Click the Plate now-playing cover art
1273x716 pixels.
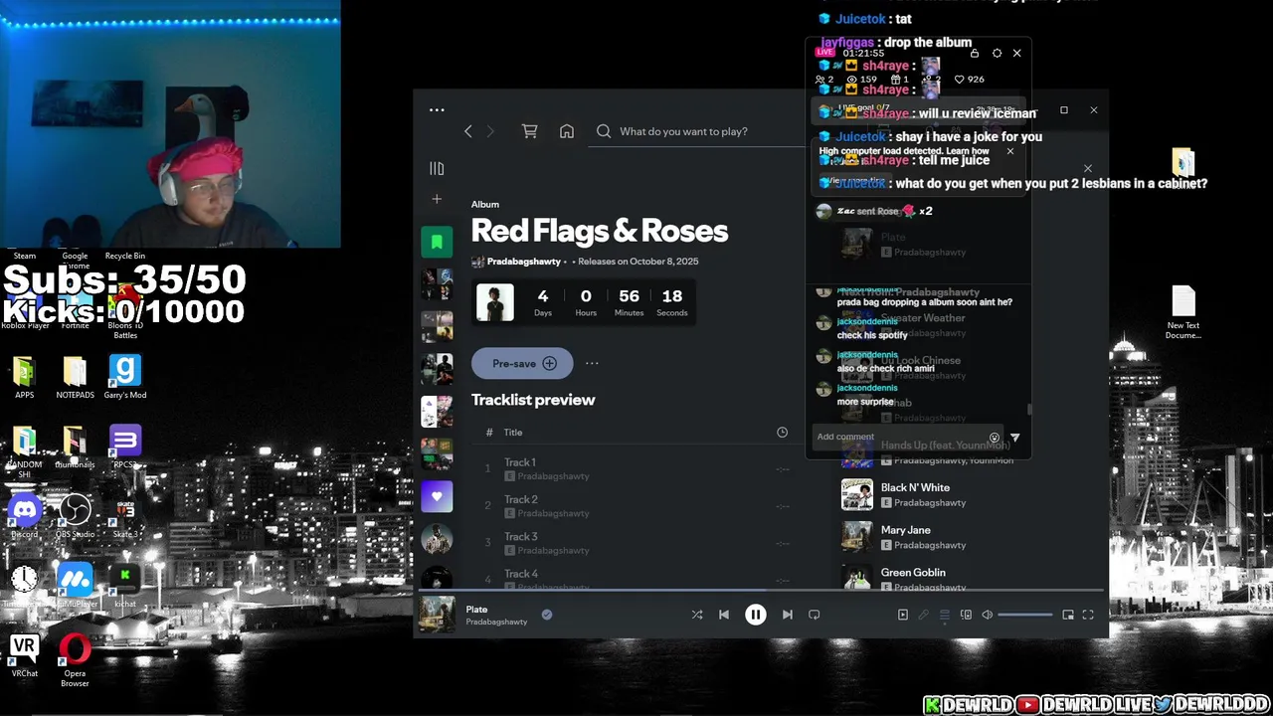point(437,615)
